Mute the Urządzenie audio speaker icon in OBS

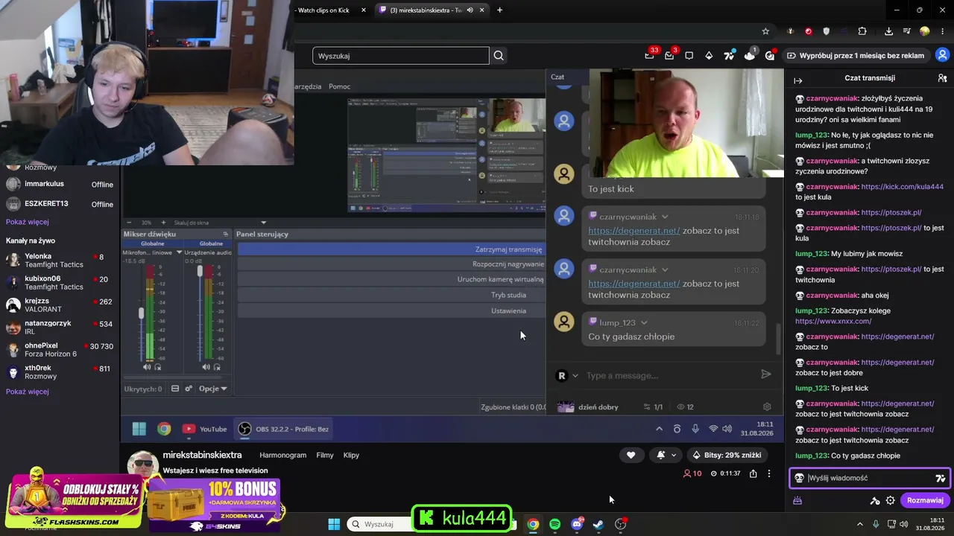point(206,367)
